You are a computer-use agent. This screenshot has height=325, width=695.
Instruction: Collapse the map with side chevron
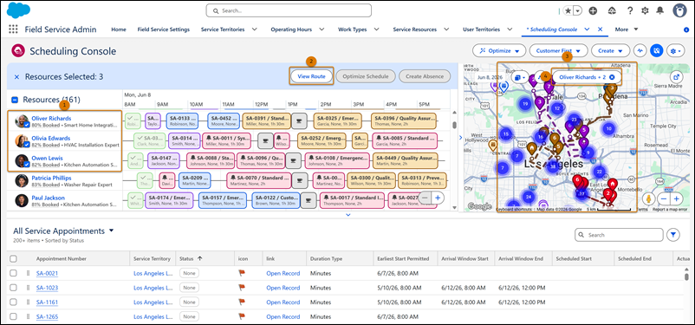click(x=460, y=138)
